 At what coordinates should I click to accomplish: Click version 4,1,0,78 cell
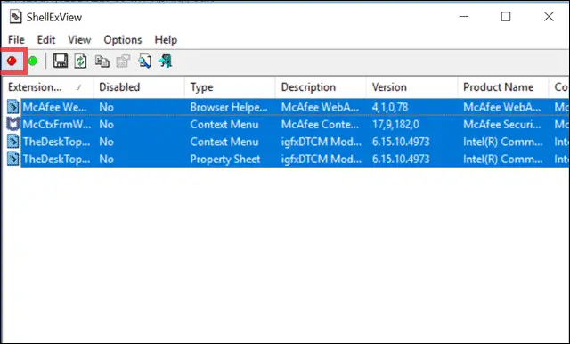point(390,107)
